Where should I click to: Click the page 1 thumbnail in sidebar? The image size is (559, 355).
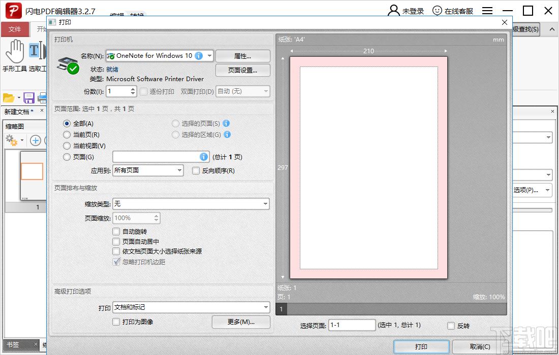33,175
